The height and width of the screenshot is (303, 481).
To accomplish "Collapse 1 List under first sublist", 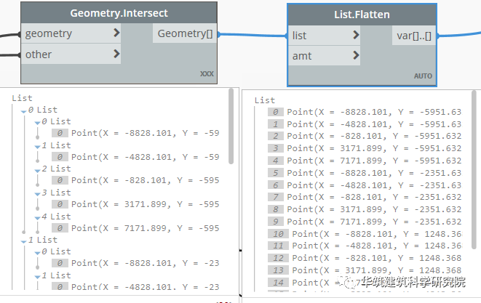I will click(x=37, y=147).
